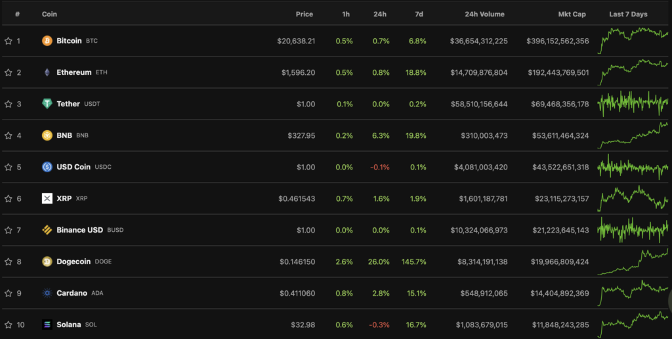
Task: Open Bitcoin's last 7 days sparkline chart
Action: pos(633,41)
